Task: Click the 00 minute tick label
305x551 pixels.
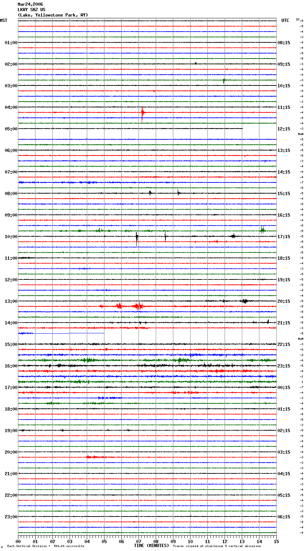Action: (18, 541)
